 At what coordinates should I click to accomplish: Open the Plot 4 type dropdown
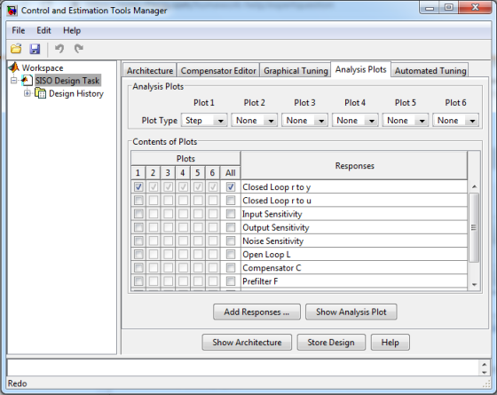355,121
